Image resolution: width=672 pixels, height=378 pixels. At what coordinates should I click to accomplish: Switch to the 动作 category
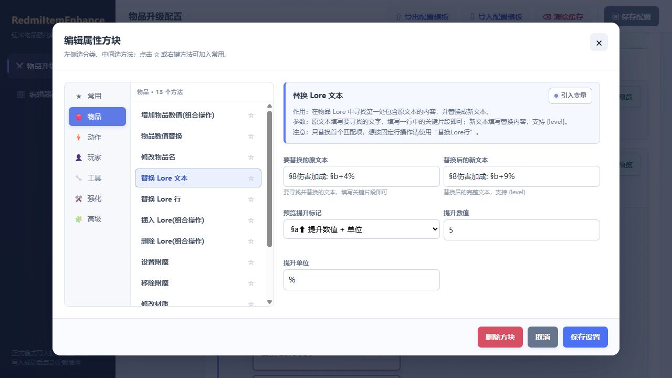[97, 137]
